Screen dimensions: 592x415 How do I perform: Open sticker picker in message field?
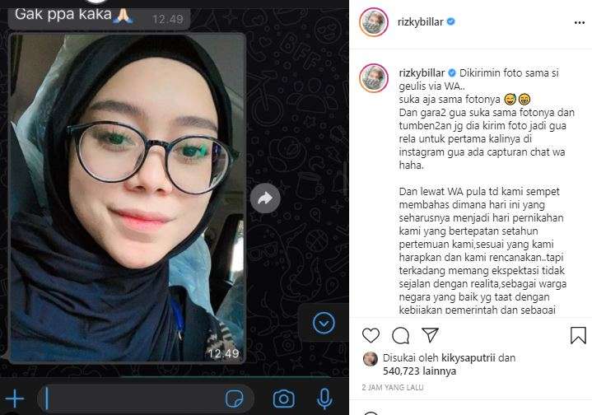[x=234, y=399]
